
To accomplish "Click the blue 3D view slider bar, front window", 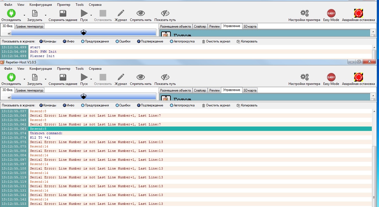I will coord(84,96).
